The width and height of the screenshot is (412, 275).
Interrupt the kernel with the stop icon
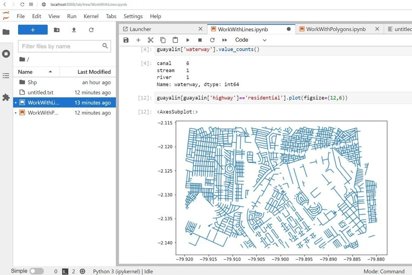click(x=200, y=40)
